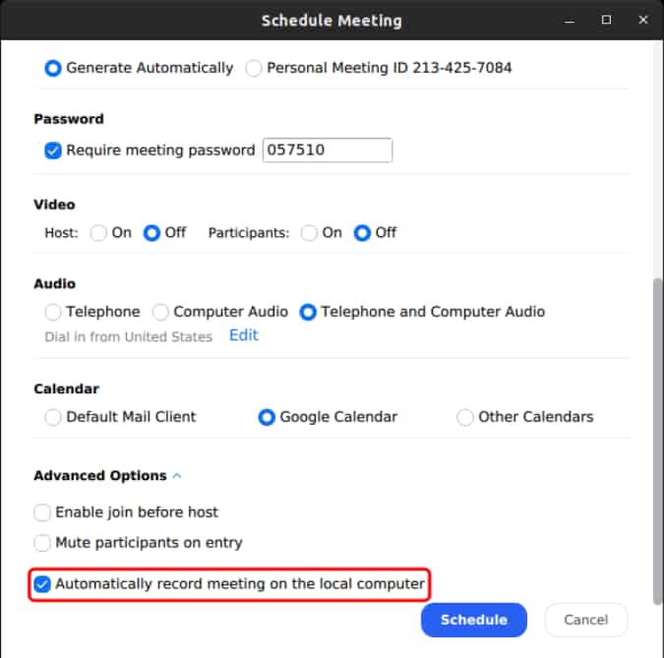Screen dimensions: 664x658
Task: Uncheck Automatically record meeting on local computer
Action: coord(42,584)
